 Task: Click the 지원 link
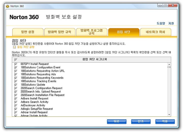coord(171,23)
